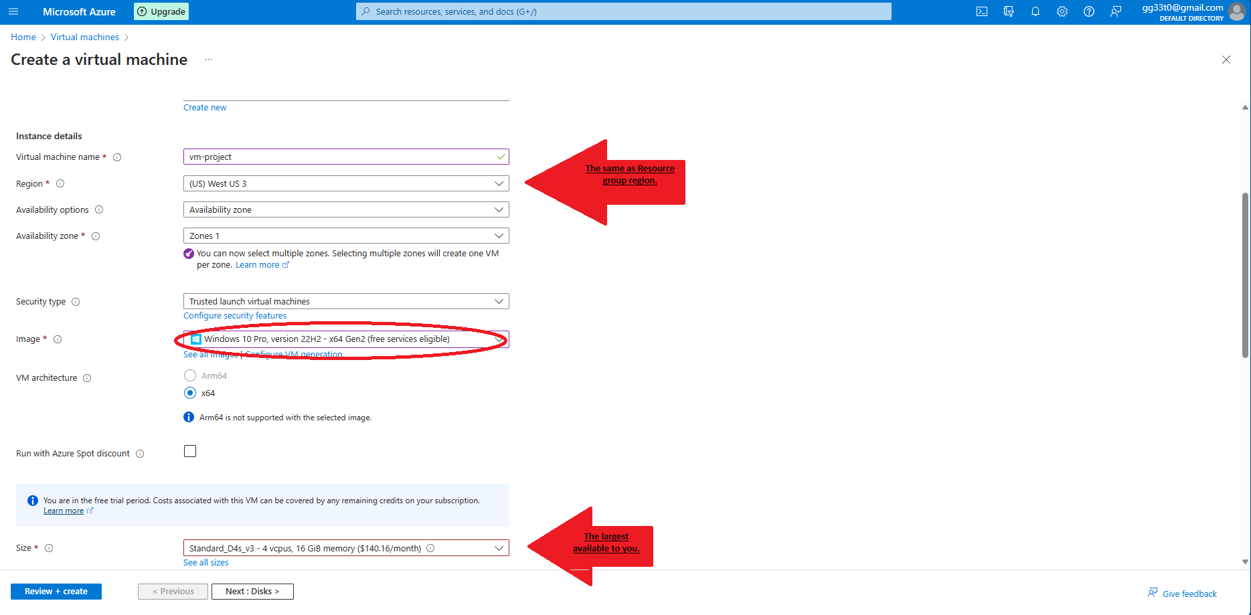Click the notifications bell icon
Screen dimensions: 1251x615
[x=1035, y=11]
